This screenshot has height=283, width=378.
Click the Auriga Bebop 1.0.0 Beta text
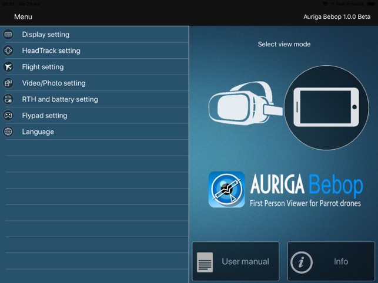[337, 16]
